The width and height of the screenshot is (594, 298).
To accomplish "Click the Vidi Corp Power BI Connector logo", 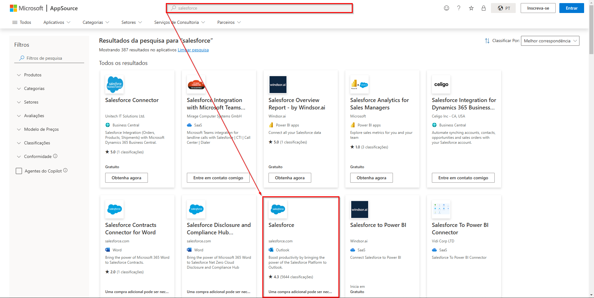I will pos(441,209).
